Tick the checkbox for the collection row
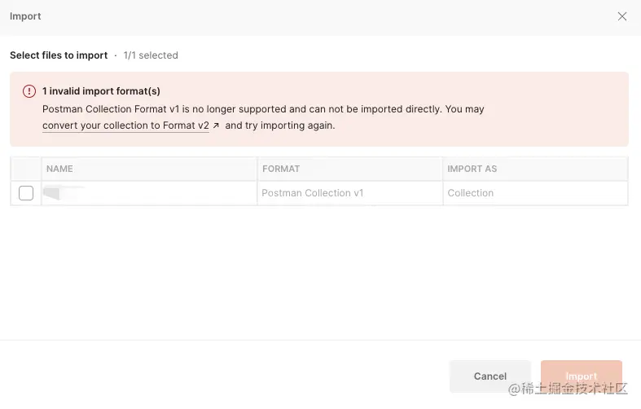The image size is (641, 409). coord(26,193)
